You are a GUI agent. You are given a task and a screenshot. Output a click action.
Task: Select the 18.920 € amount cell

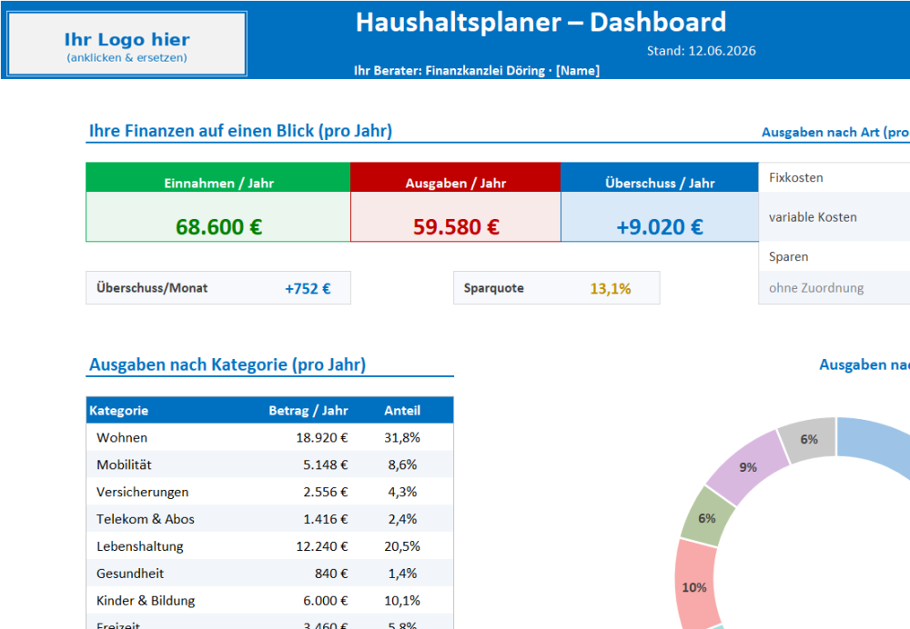[x=322, y=438]
